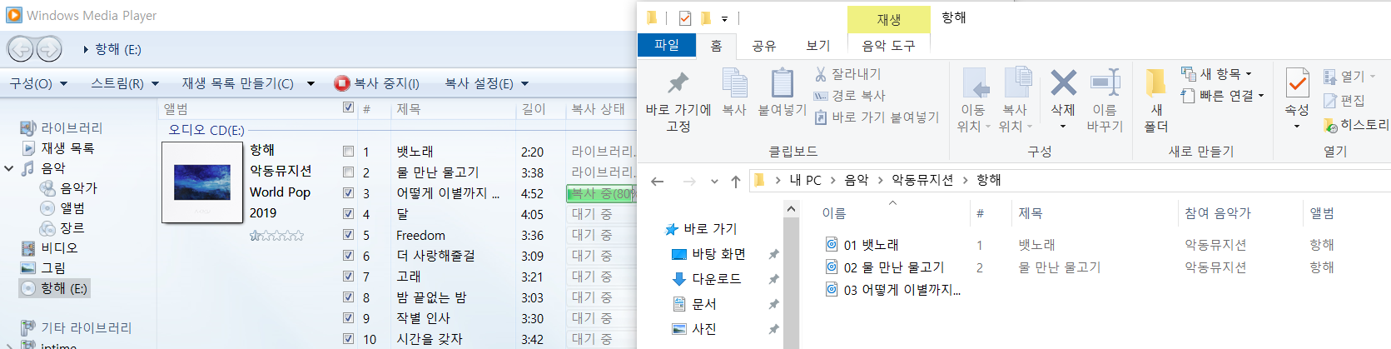
Task: Go up one folder with up arrow
Action: [x=735, y=181]
